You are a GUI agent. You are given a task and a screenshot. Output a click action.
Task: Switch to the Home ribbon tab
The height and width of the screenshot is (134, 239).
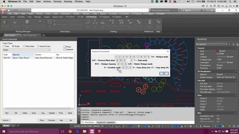coord(4,17)
